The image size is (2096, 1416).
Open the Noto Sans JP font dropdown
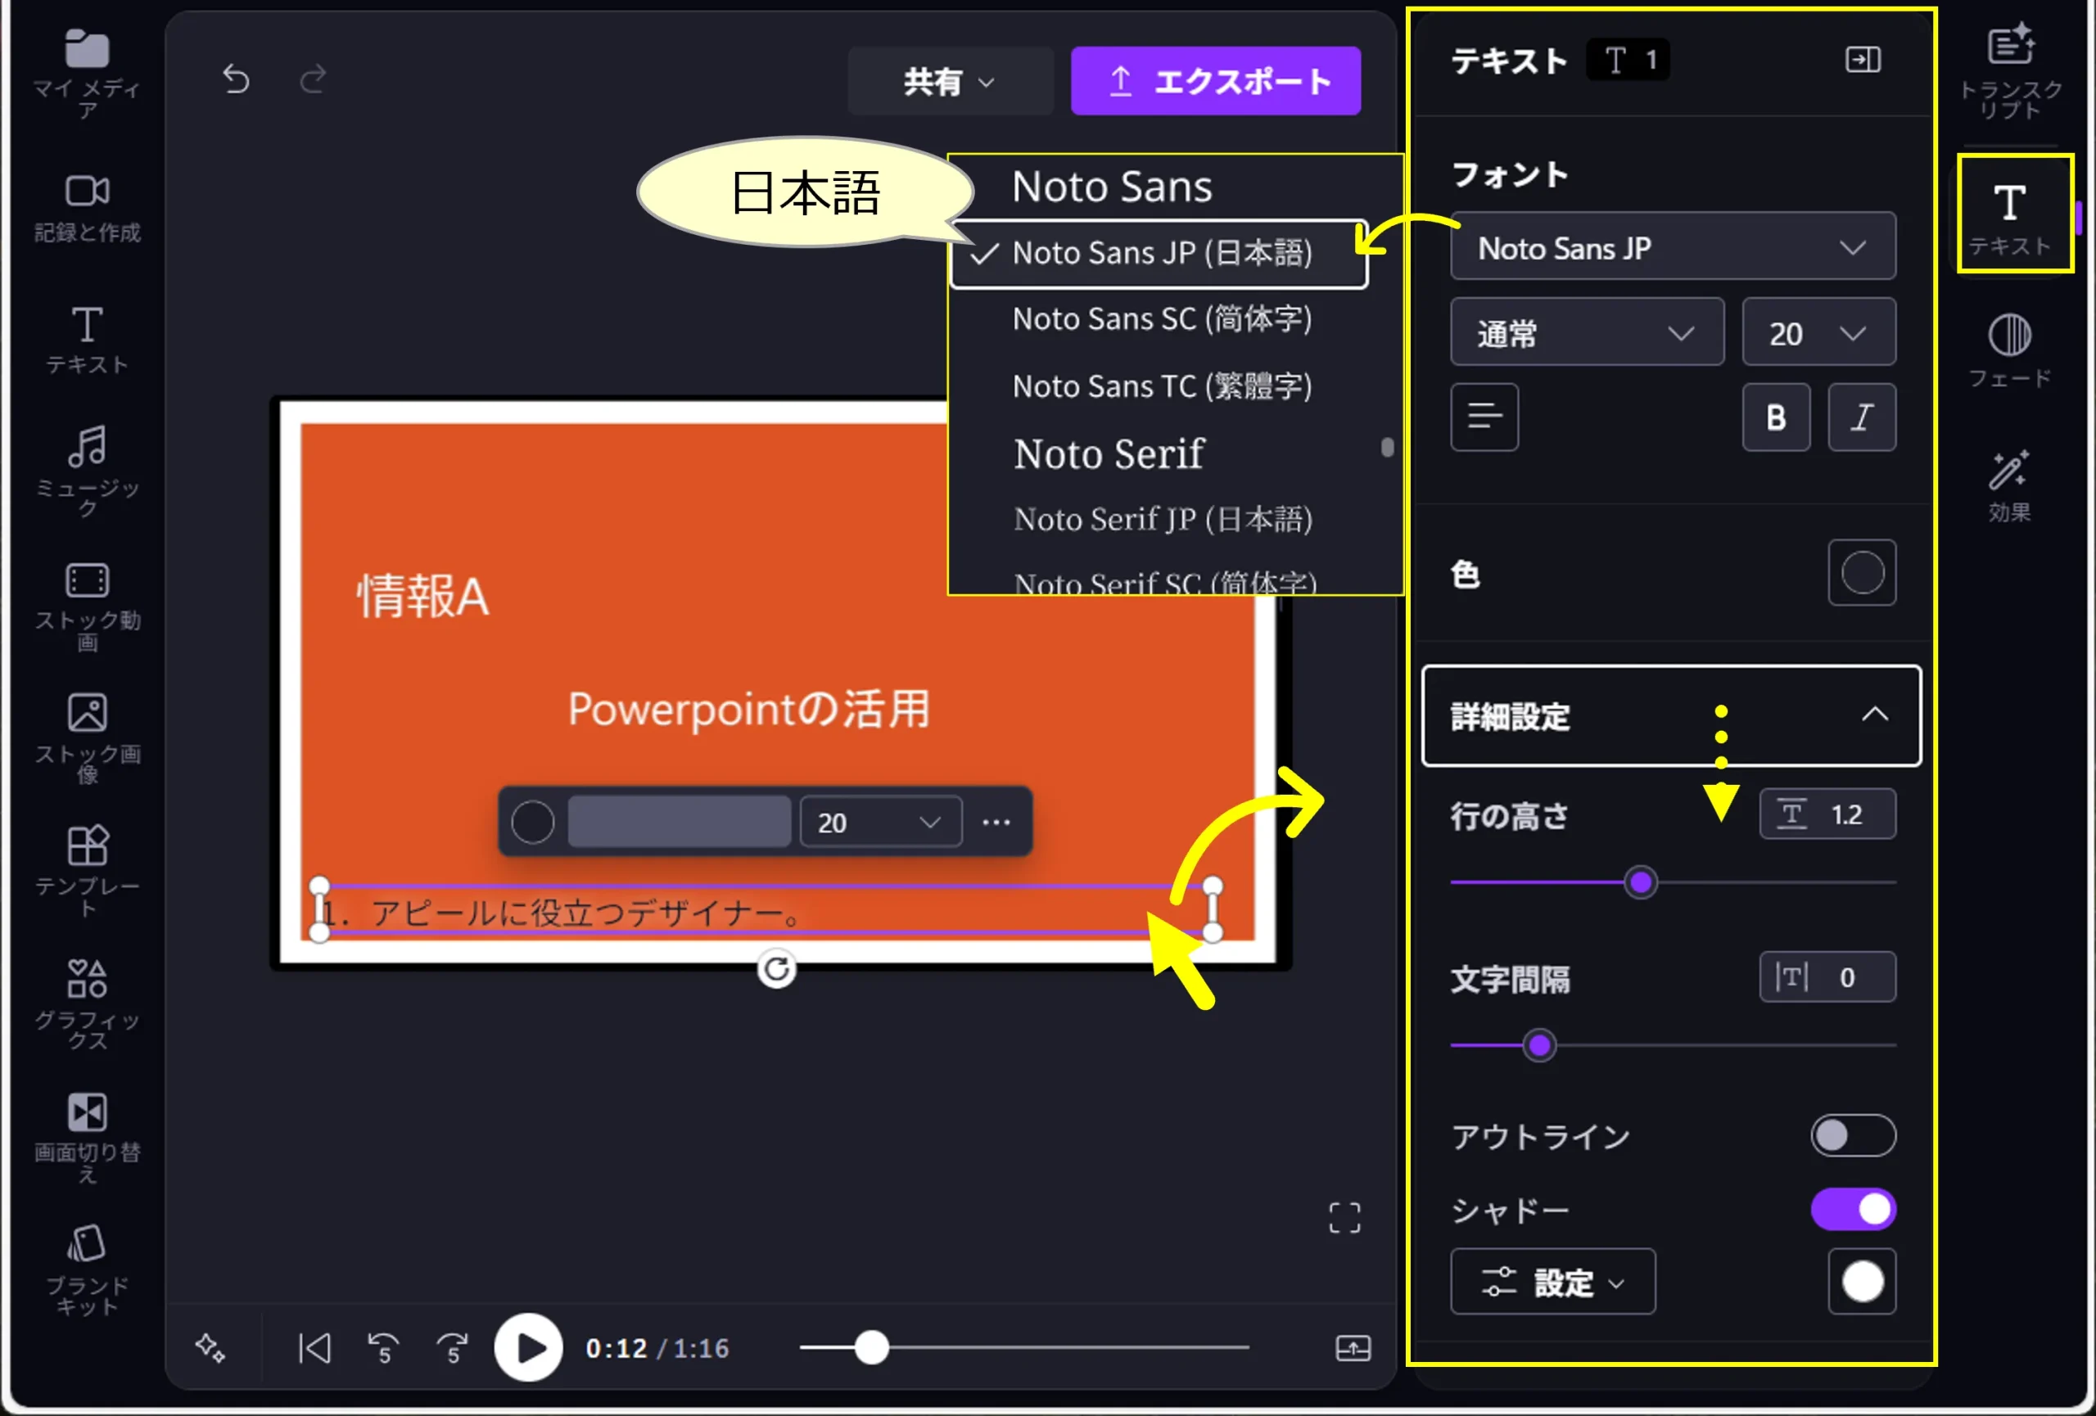(x=1672, y=247)
